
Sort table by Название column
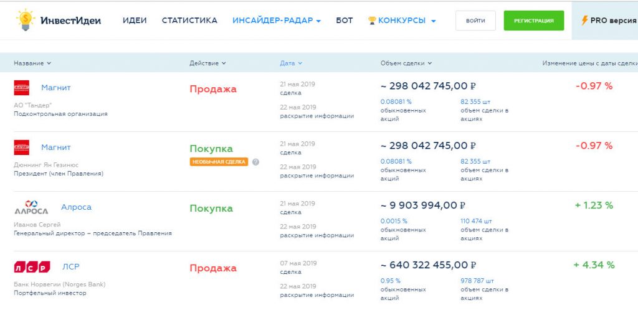(x=32, y=63)
